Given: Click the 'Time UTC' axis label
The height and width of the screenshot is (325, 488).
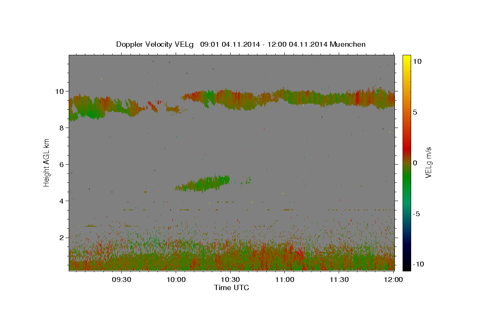Looking at the screenshot, I should click(231, 288).
